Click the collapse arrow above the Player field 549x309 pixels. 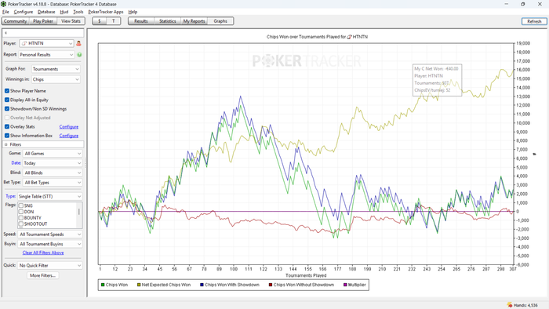5,33
